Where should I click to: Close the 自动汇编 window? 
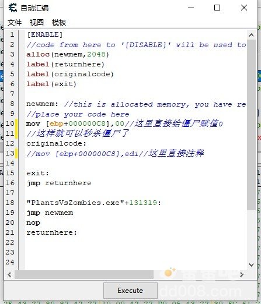(x=244, y=8)
